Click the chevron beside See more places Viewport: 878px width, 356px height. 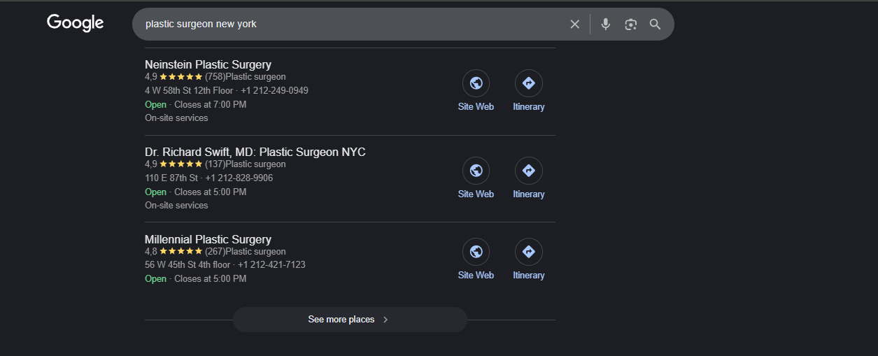[x=385, y=320]
